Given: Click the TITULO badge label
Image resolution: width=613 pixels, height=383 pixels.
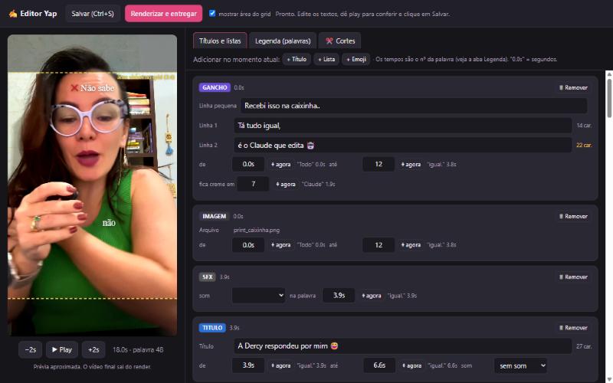Looking at the screenshot, I should click(212, 328).
